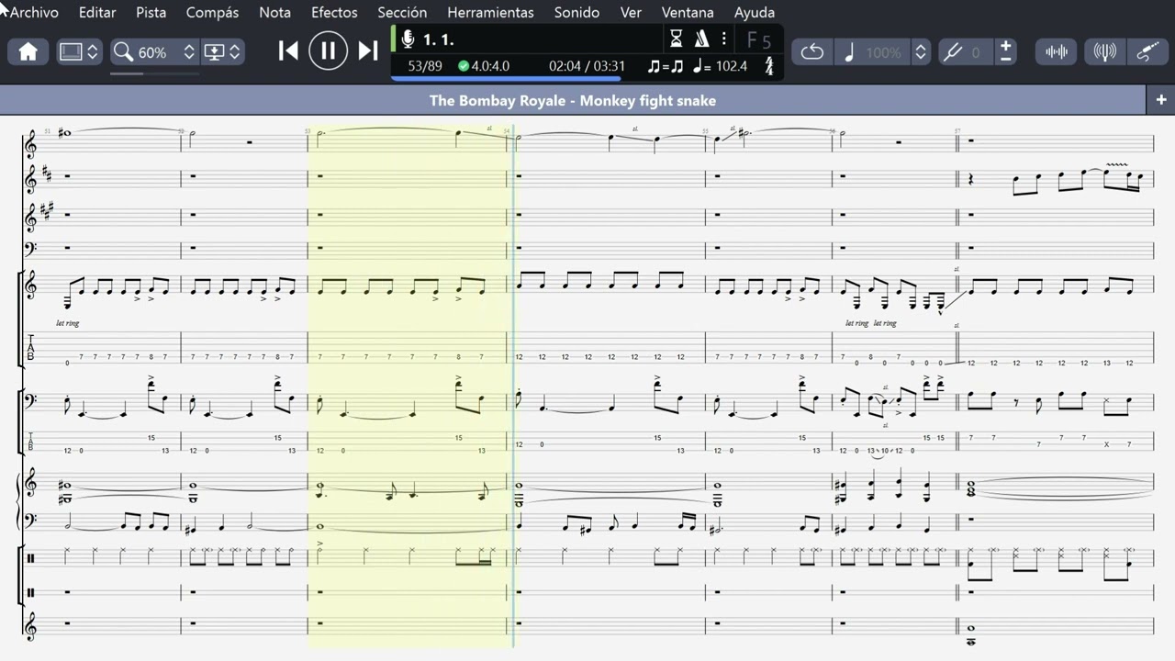
Task: Open the Herramientas menu
Action: pyautogui.click(x=490, y=13)
